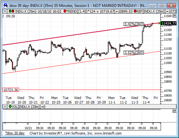This screenshot has width=179, height=138.
Task: Click the red dot beside INDU.X (35m) label
Action: 13,11
